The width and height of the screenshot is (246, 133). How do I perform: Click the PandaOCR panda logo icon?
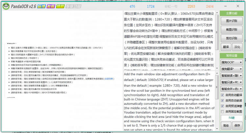6,7
